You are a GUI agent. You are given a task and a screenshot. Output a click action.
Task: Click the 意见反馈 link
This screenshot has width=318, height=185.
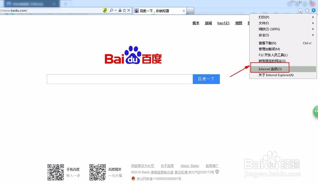click(181, 172)
